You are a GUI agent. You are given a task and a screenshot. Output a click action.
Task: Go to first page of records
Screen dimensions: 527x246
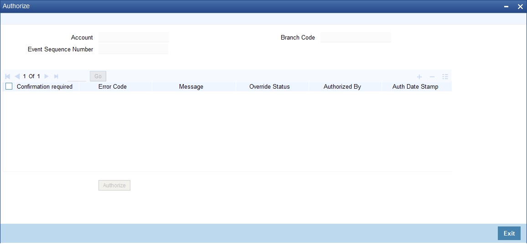click(x=8, y=76)
